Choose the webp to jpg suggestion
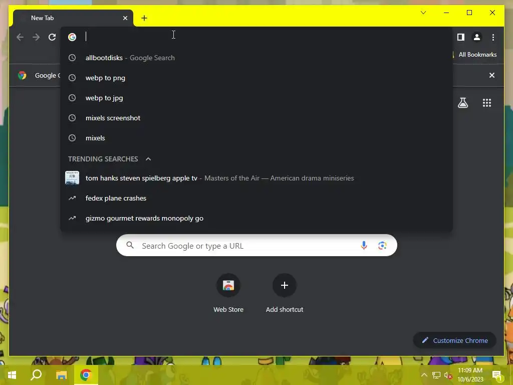Image resolution: width=513 pixels, height=385 pixels. (x=256, y=98)
